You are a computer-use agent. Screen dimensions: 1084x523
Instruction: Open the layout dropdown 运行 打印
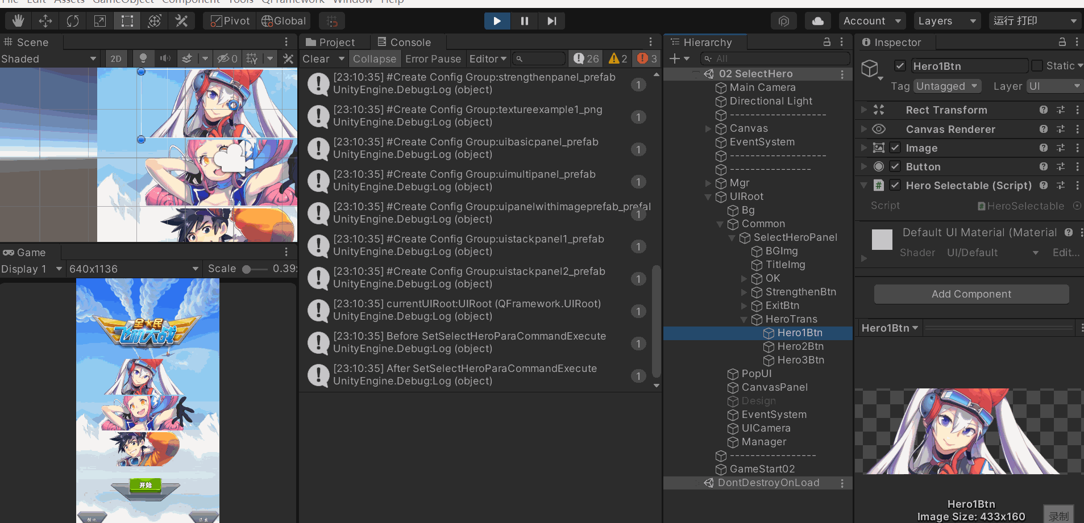1035,21
